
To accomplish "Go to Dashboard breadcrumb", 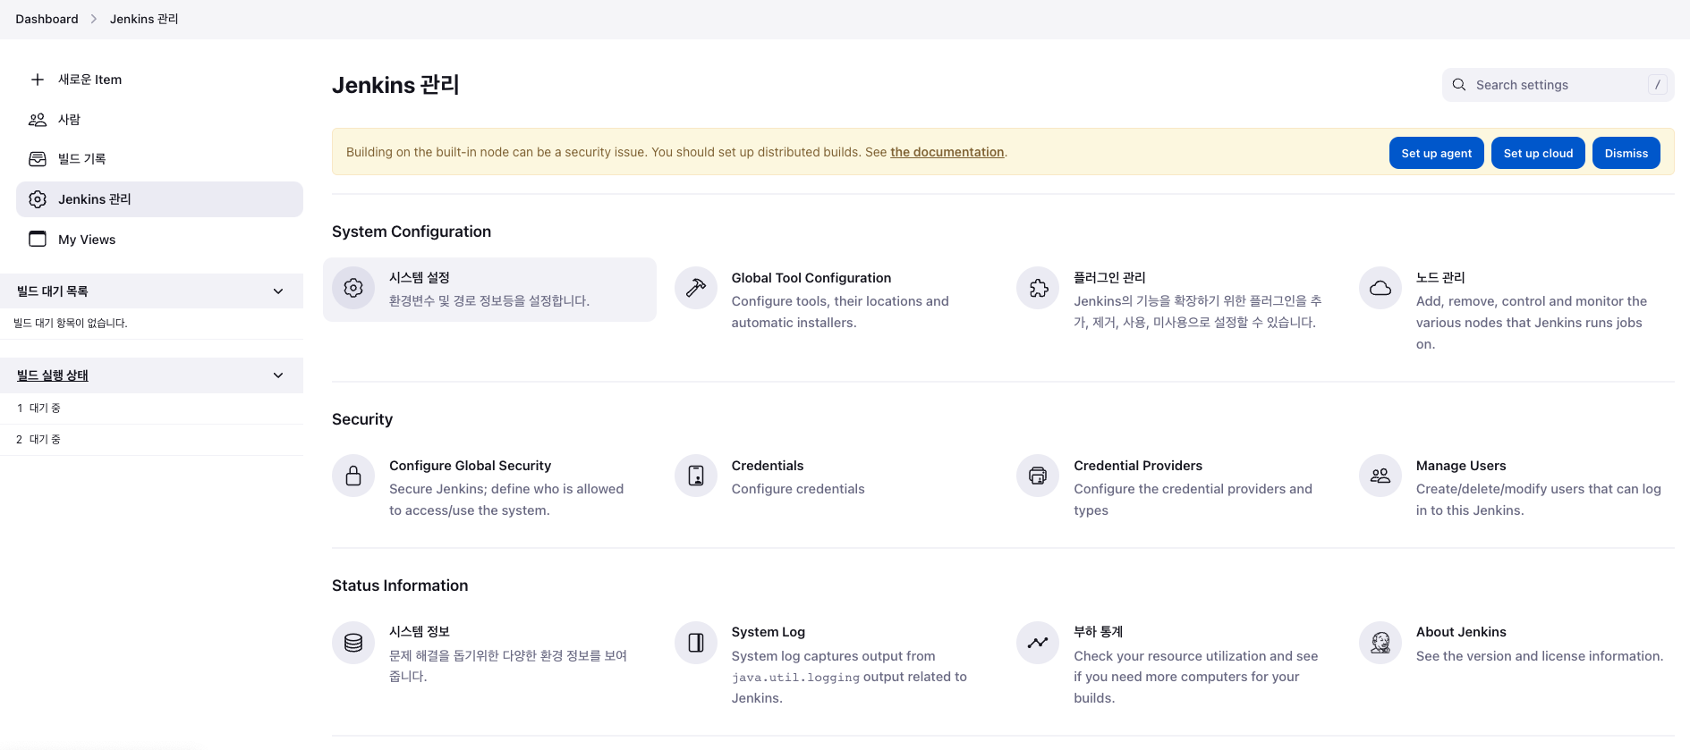I will 47,19.
